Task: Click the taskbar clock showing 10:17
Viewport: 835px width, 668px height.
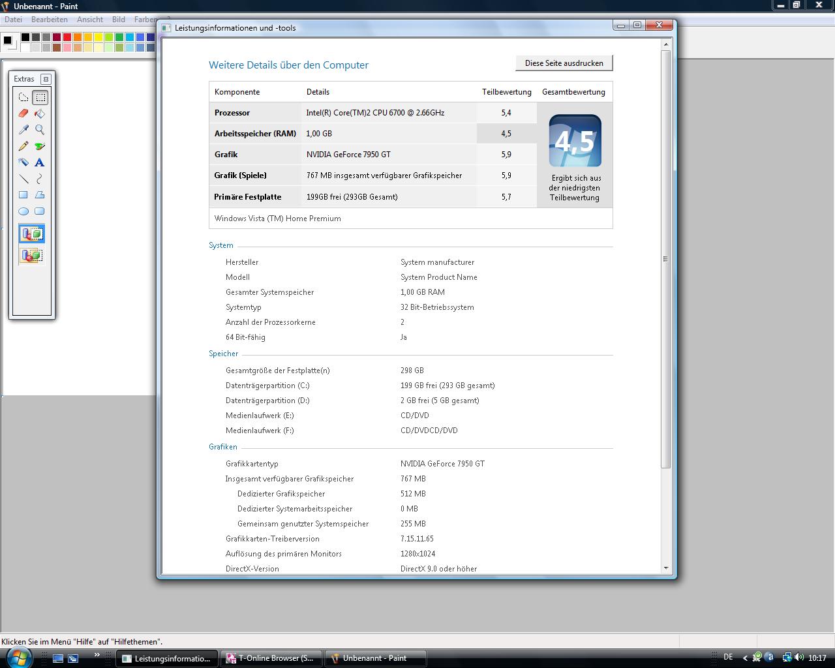Action: click(x=817, y=658)
